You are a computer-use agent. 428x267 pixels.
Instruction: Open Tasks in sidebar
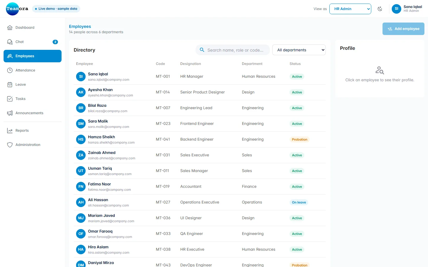32,99
